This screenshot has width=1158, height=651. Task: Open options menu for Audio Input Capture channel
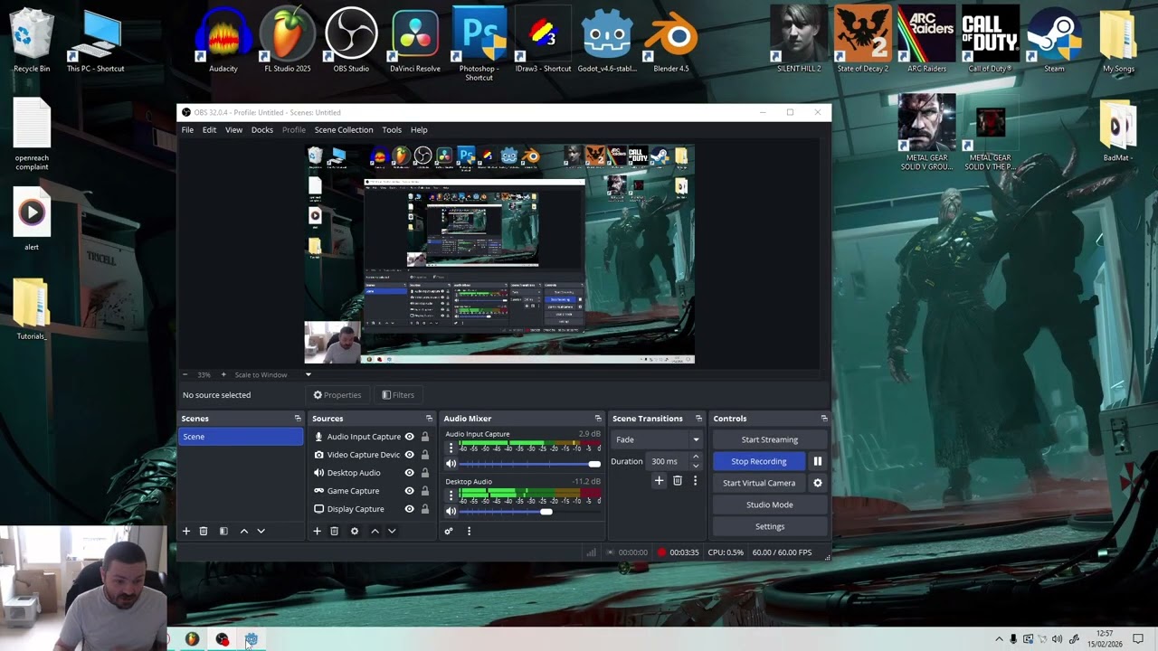click(451, 448)
